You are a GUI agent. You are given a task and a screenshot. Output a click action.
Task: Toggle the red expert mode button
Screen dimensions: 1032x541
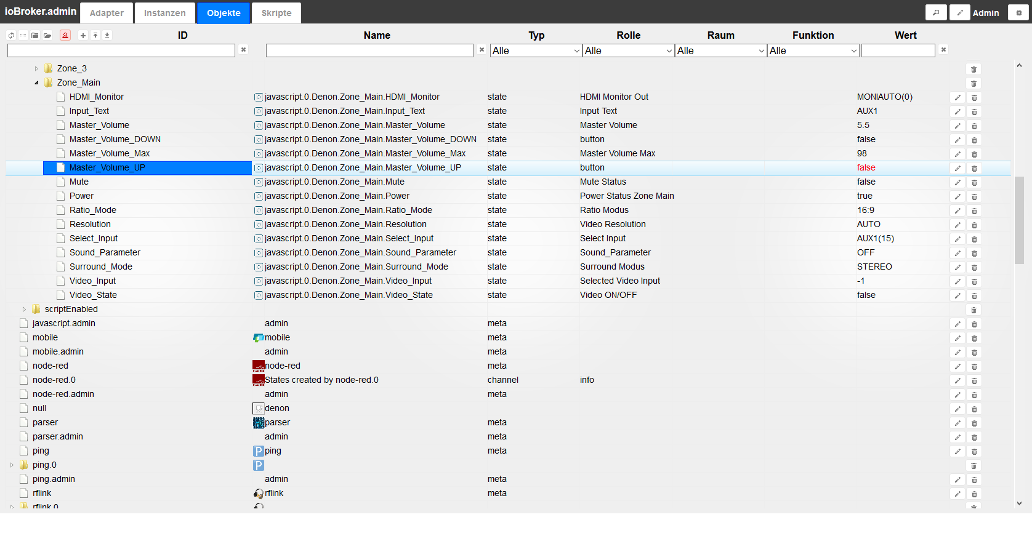pyautogui.click(x=65, y=35)
